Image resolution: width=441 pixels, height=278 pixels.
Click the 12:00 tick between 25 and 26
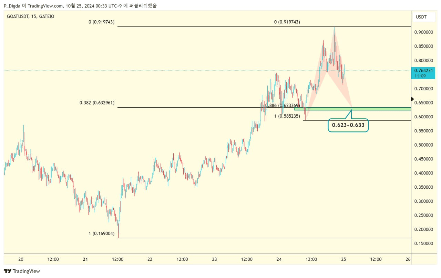(376, 259)
